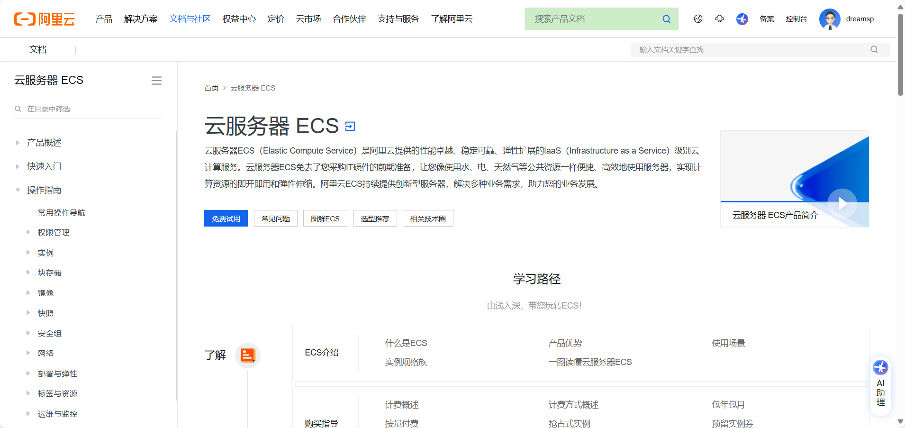Click the blue icon beside the 云服务器 ECS title
Viewport: 905px width, 428px height.
pyautogui.click(x=350, y=126)
